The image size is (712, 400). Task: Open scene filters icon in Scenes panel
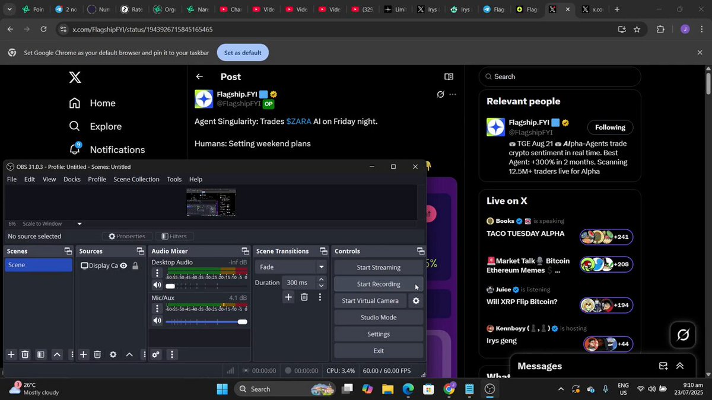(40, 354)
